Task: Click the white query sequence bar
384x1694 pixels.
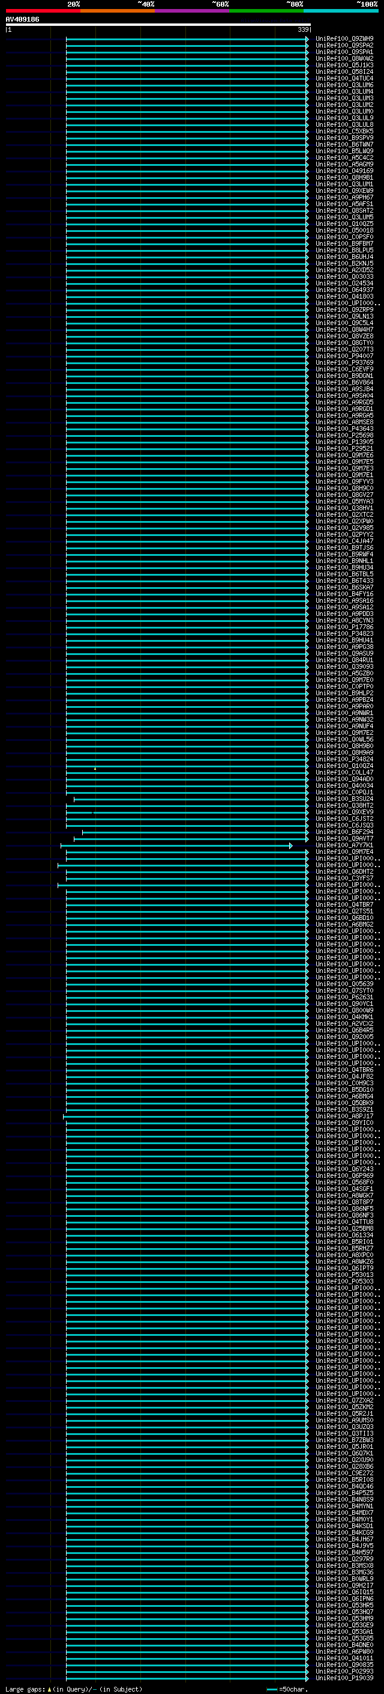Action: (x=158, y=25)
